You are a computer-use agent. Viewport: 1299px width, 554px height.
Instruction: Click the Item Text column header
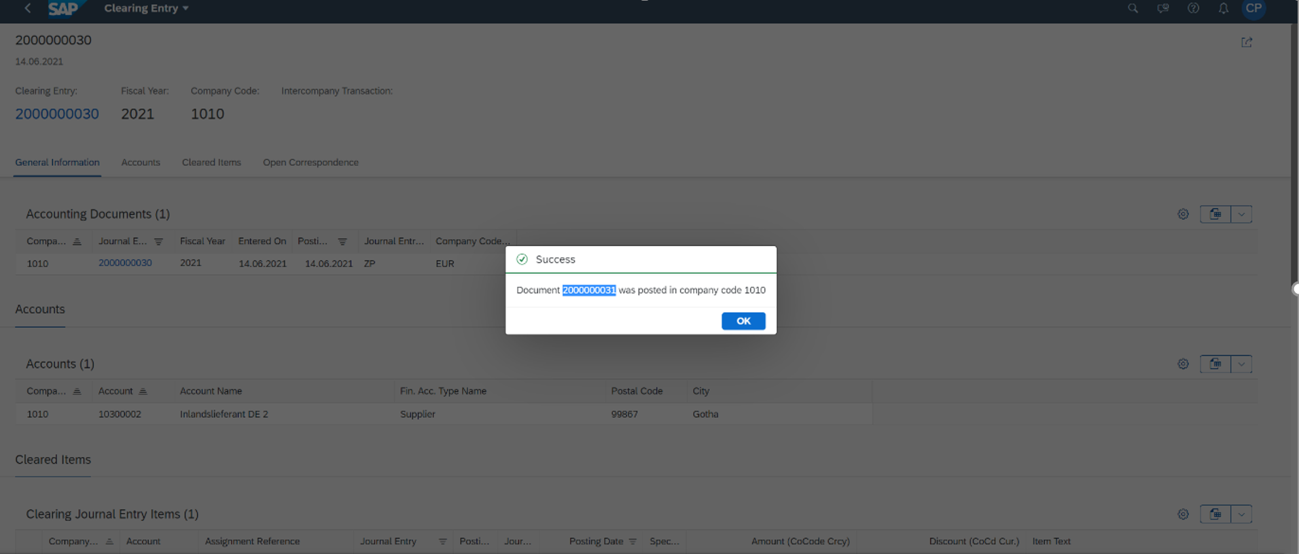point(1051,542)
